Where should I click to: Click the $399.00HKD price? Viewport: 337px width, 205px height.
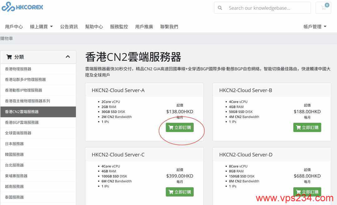point(180,176)
